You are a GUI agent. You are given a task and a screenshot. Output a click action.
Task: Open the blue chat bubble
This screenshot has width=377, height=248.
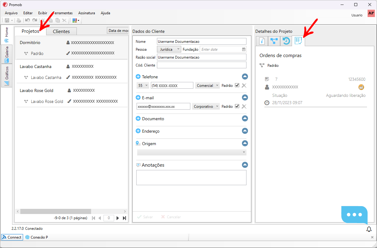[354, 215]
